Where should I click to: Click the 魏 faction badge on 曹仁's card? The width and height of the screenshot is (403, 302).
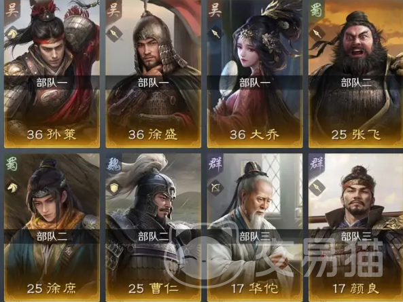pyautogui.click(x=113, y=164)
